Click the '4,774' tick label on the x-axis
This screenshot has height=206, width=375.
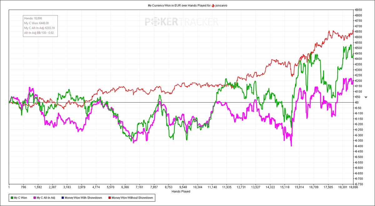[96, 187]
